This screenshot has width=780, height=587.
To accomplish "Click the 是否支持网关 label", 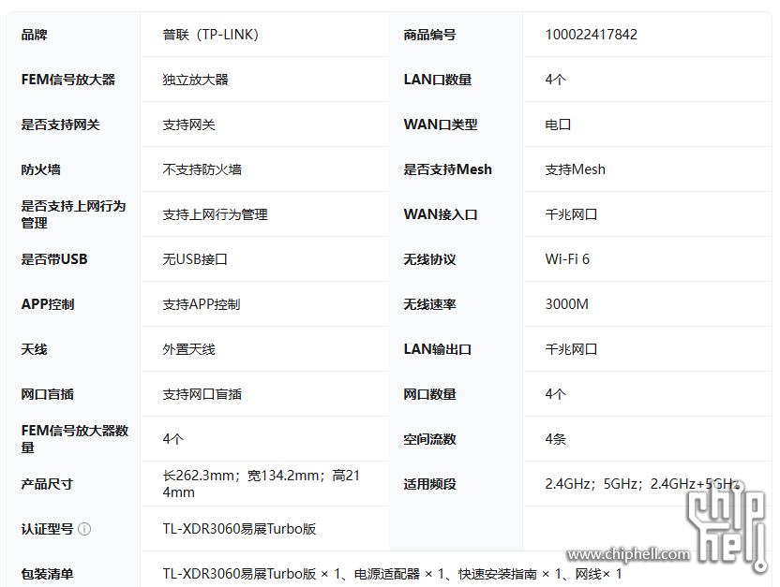I will click(x=60, y=125).
